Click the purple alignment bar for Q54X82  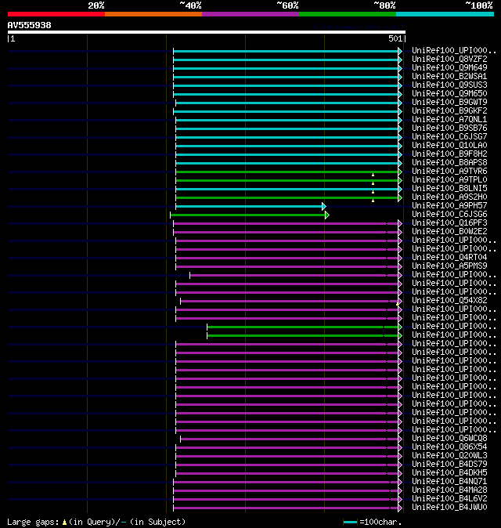pyautogui.click(x=290, y=302)
